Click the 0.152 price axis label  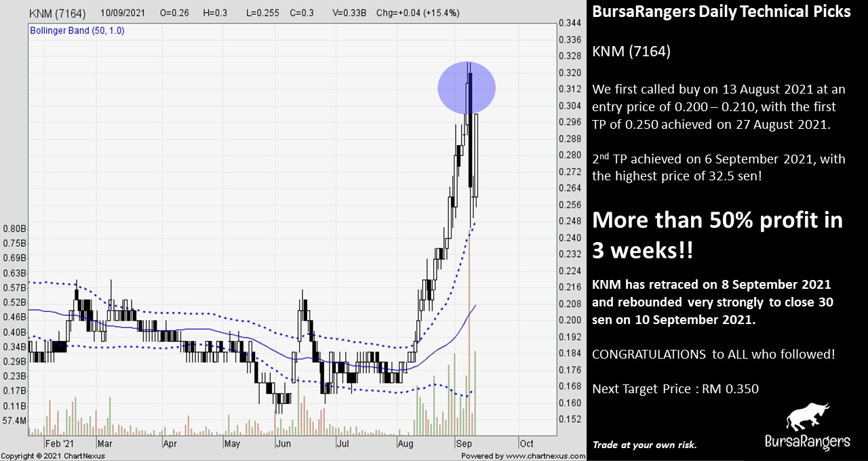(x=570, y=419)
